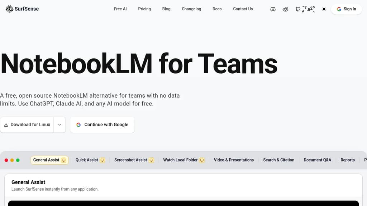Viewport: 367px width, 206px height.
Task: Open the Contact Us page
Action: tap(243, 9)
